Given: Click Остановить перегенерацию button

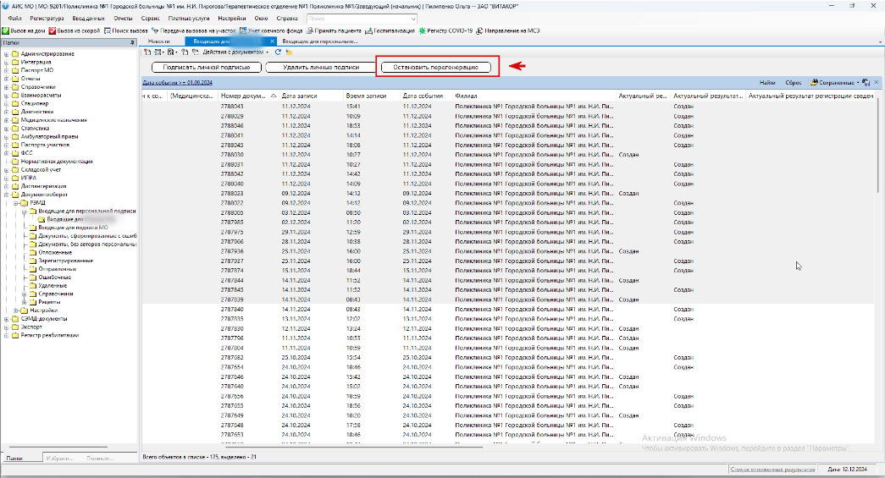Looking at the screenshot, I should tap(436, 67).
